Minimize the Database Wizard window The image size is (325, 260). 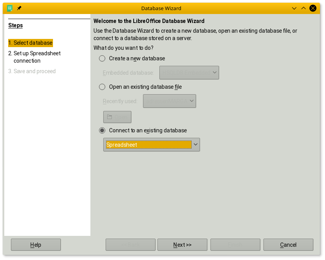tap(293, 8)
